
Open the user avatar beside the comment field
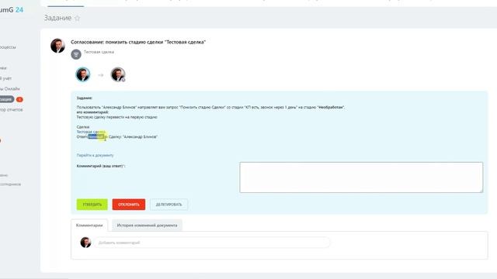pos(85,243)
